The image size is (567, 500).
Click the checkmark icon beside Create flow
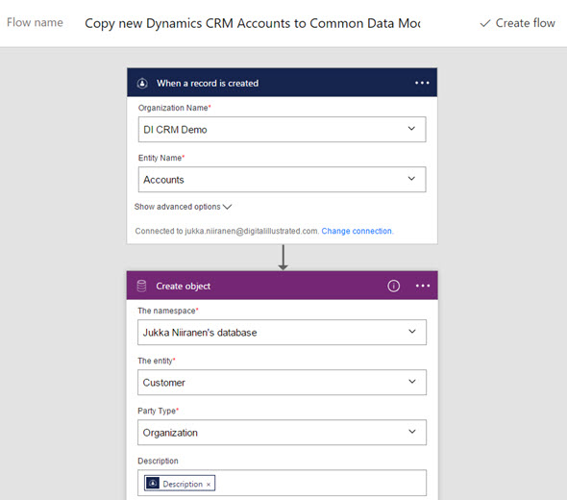485,23
